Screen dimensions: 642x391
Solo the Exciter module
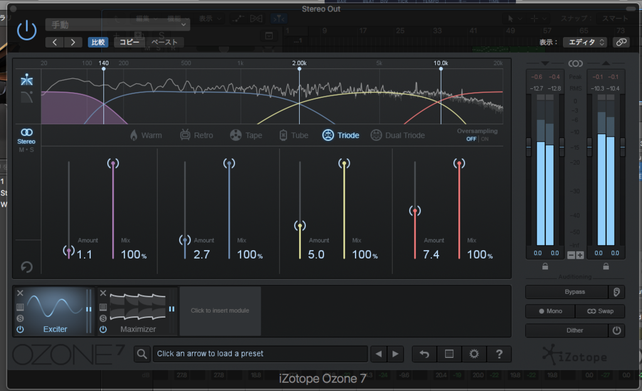[20, 318]
